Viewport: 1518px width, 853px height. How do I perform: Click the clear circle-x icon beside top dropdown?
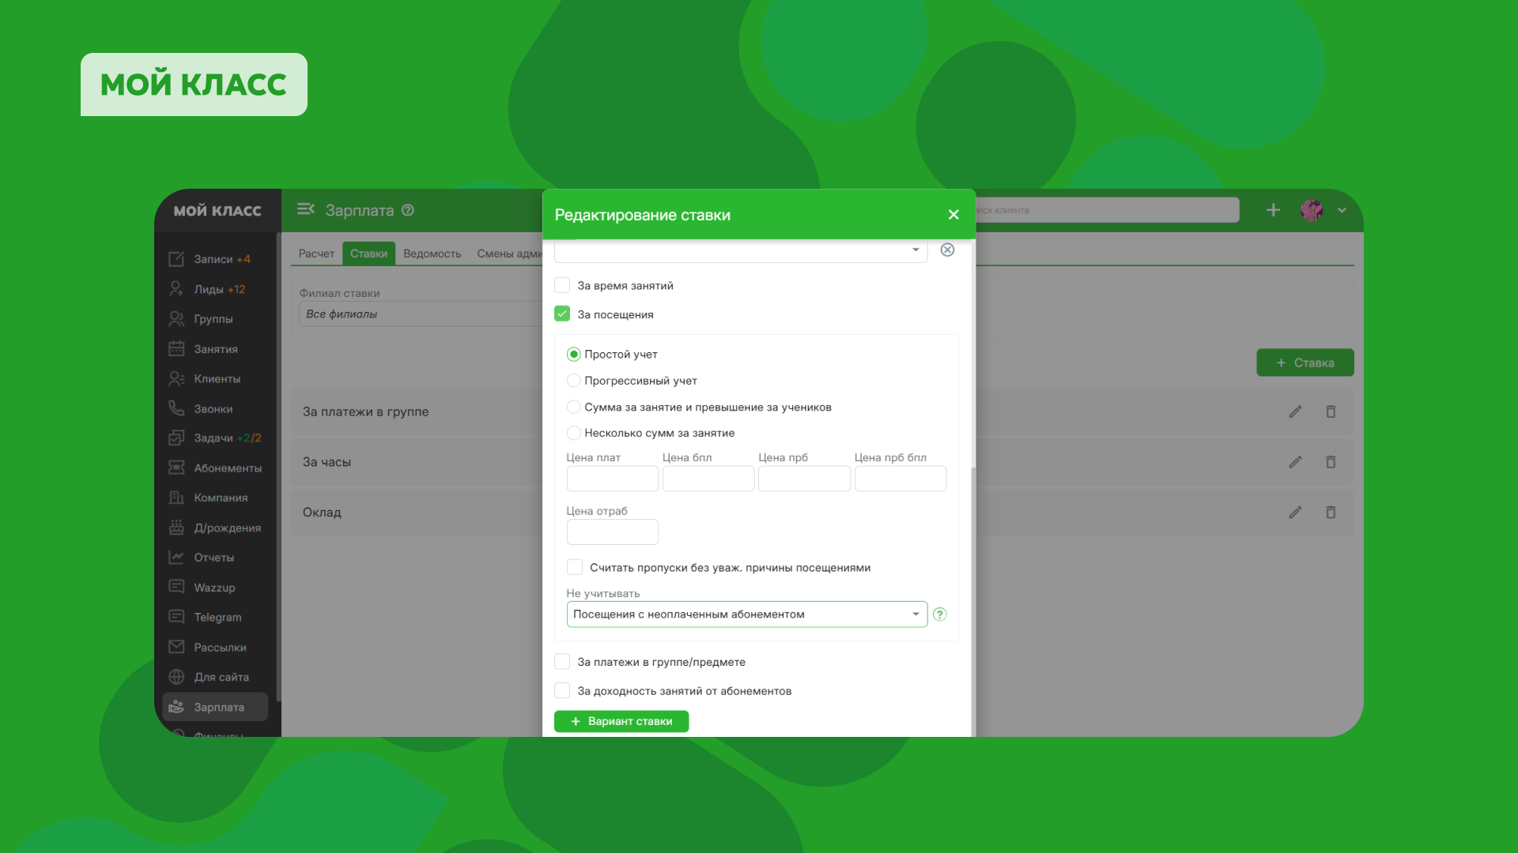click(947, 250)
